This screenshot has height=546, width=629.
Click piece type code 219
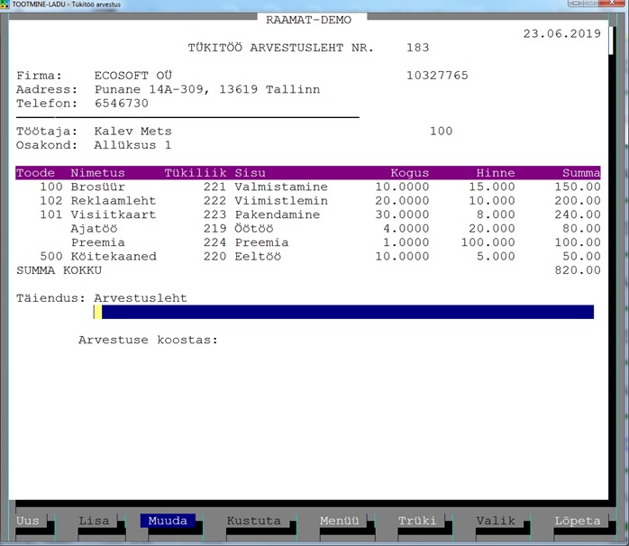point(215,229)
